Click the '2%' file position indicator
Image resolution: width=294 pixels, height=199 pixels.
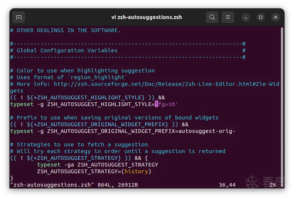273,185
